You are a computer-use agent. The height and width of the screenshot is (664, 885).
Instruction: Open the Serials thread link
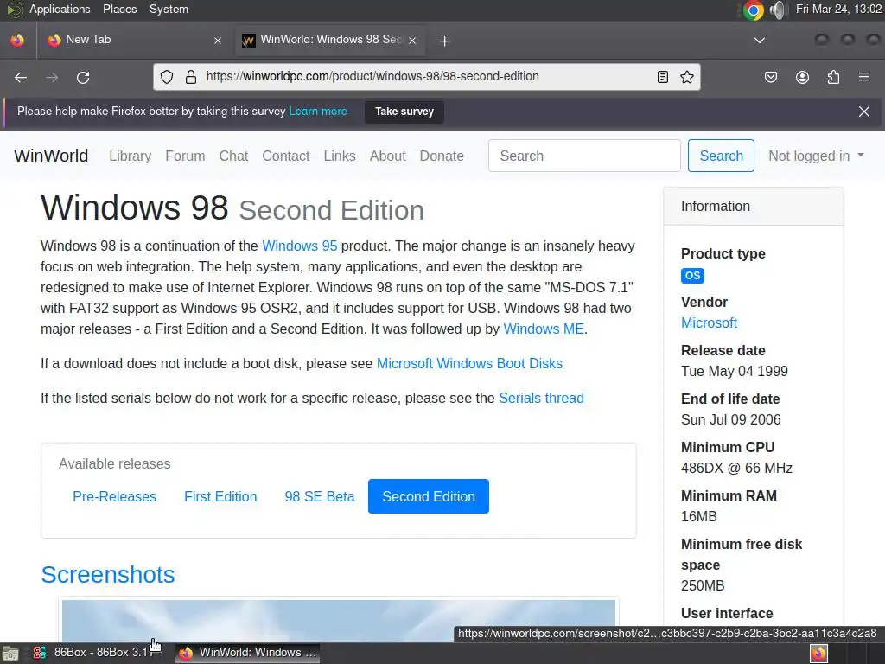pos(541,398)
